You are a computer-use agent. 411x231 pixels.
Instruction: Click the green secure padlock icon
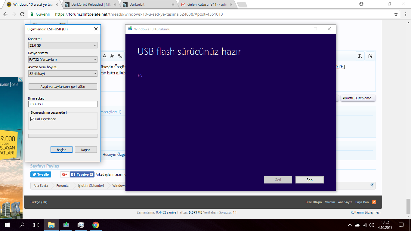[x=32, y=14]
